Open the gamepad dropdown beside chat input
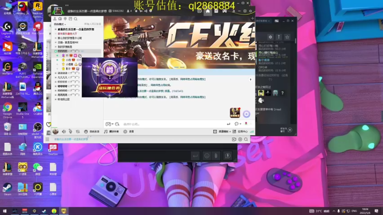 109,124
